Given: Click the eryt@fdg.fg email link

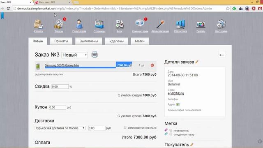Looking at the screenshot, I should pos(176,93).
